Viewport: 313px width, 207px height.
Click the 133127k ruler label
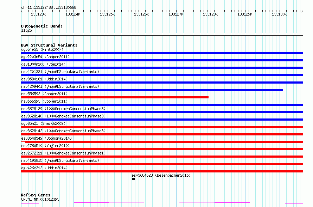click(176, 14)
